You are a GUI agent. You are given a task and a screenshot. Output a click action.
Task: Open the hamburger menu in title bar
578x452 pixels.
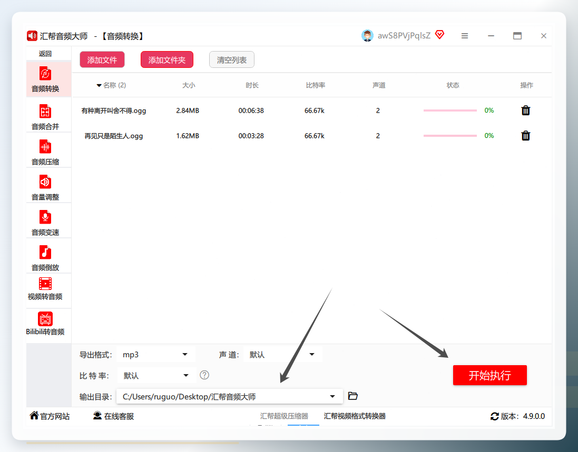coord(465,36)
